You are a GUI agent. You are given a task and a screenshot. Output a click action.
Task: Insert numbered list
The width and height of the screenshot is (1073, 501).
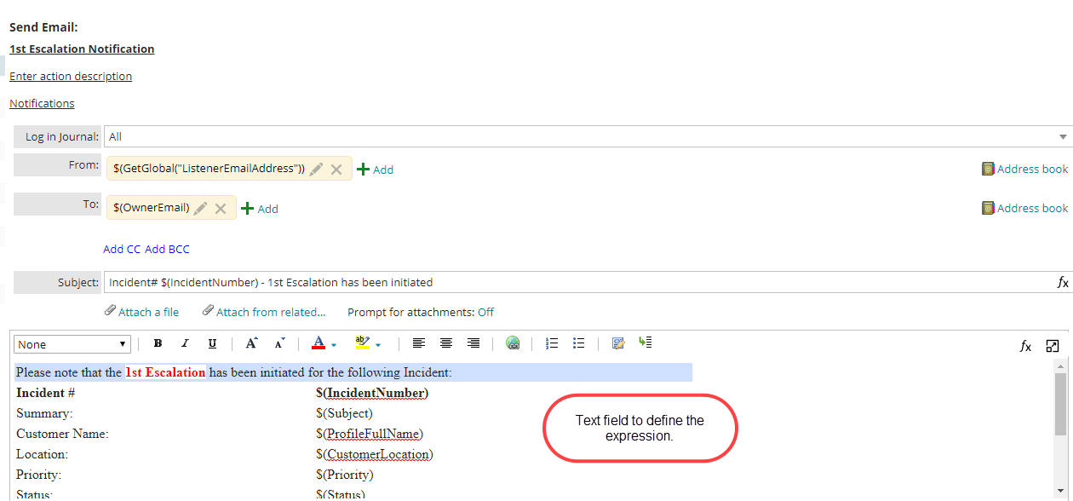552,343
